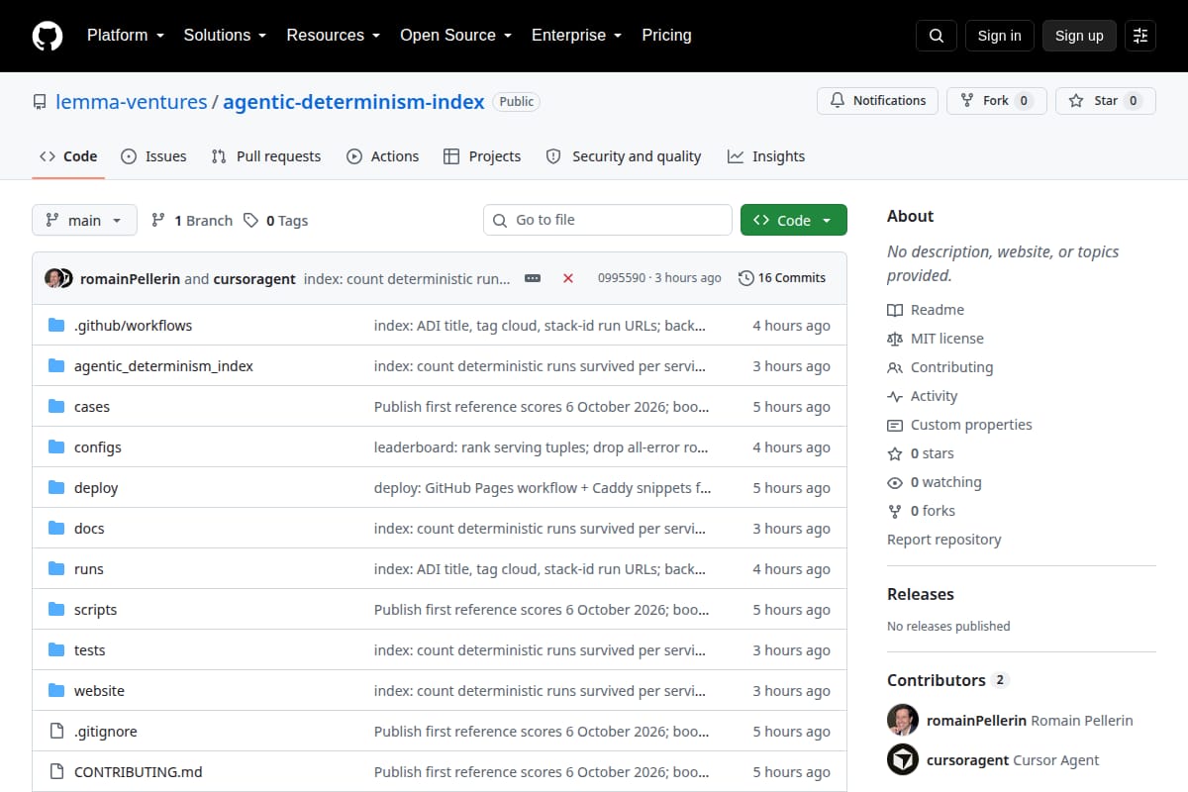Image resolution: width=1188 pixels, height=792 pixels.
Task: Switch to the Issues tab
Action: point(153,156)
